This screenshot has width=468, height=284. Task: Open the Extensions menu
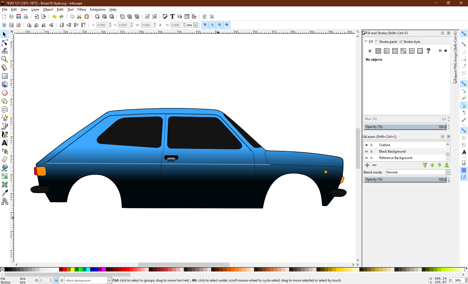(98, 9)
